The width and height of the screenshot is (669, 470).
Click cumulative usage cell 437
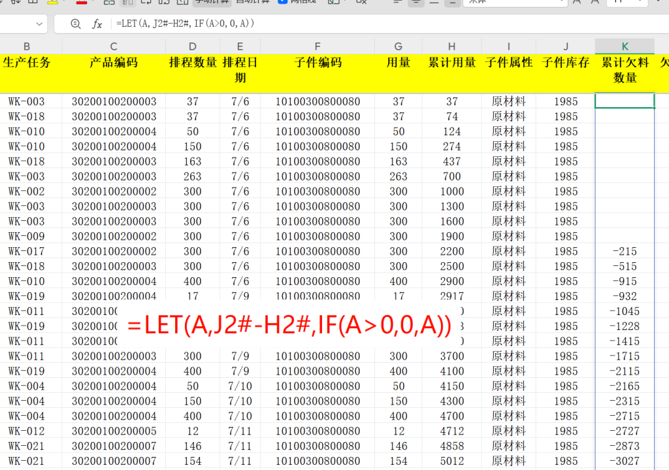click(452, 161)
